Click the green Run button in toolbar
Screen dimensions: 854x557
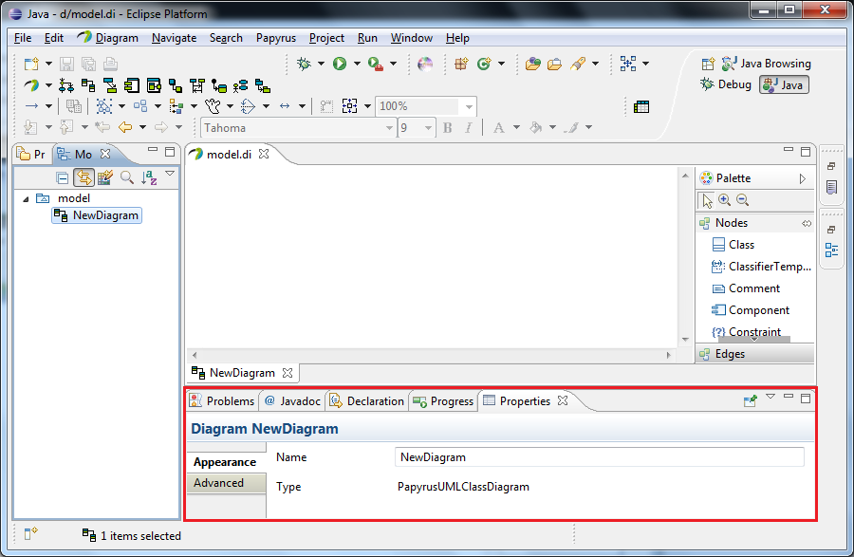[340, 64]
